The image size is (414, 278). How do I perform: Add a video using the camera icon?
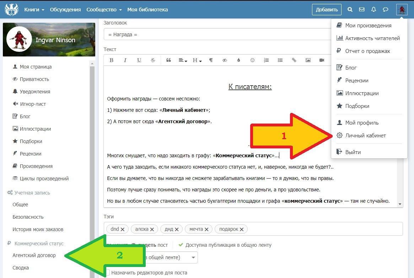tap(322, 60)
